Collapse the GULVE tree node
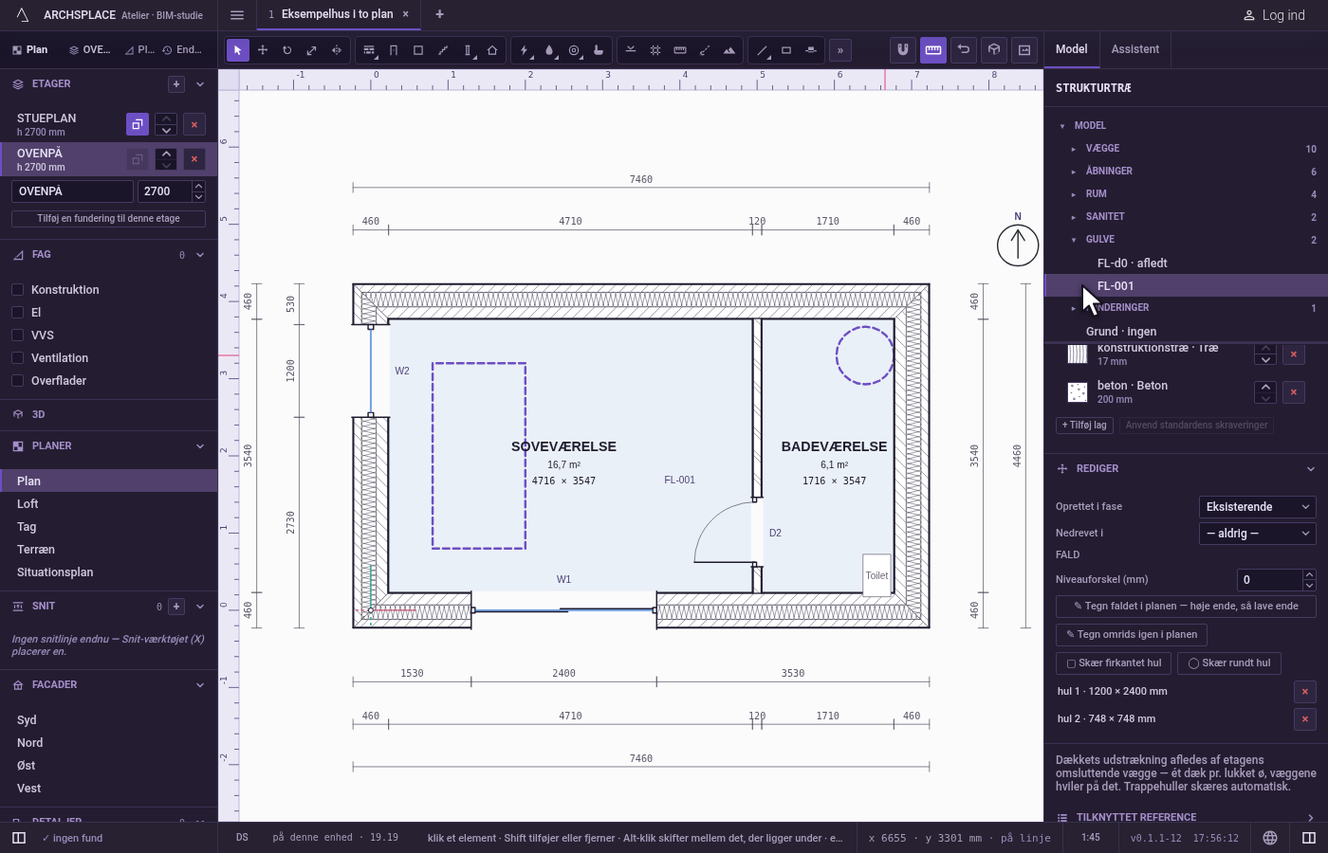 [1074, 240]
